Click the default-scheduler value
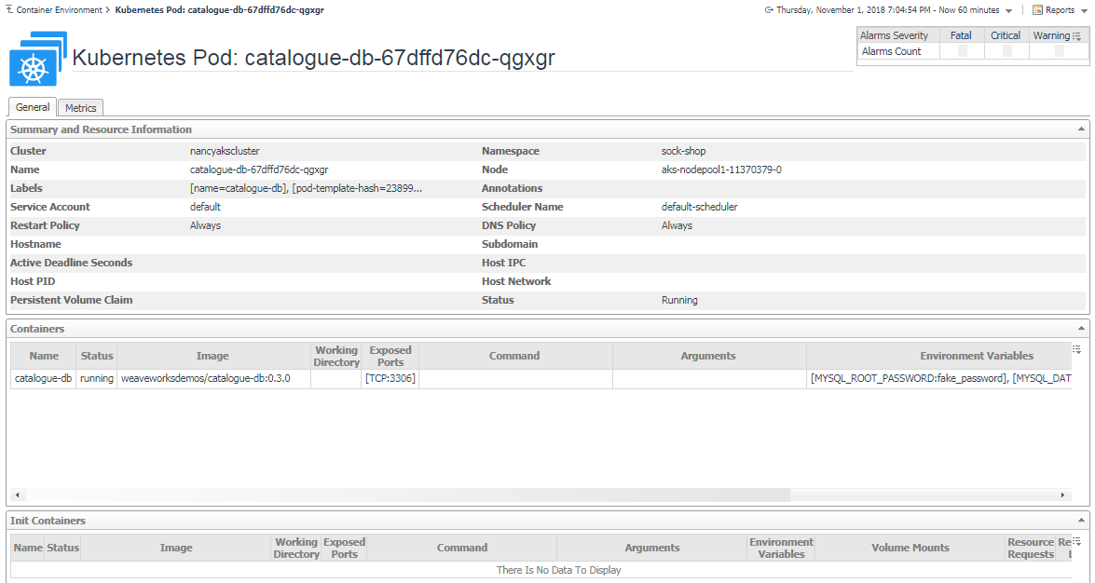The height and width of the screenshot is (583, 1095). click(700, 207)
